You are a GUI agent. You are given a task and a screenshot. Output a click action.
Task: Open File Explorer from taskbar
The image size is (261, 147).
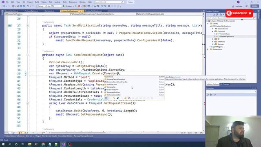[30, 144]
